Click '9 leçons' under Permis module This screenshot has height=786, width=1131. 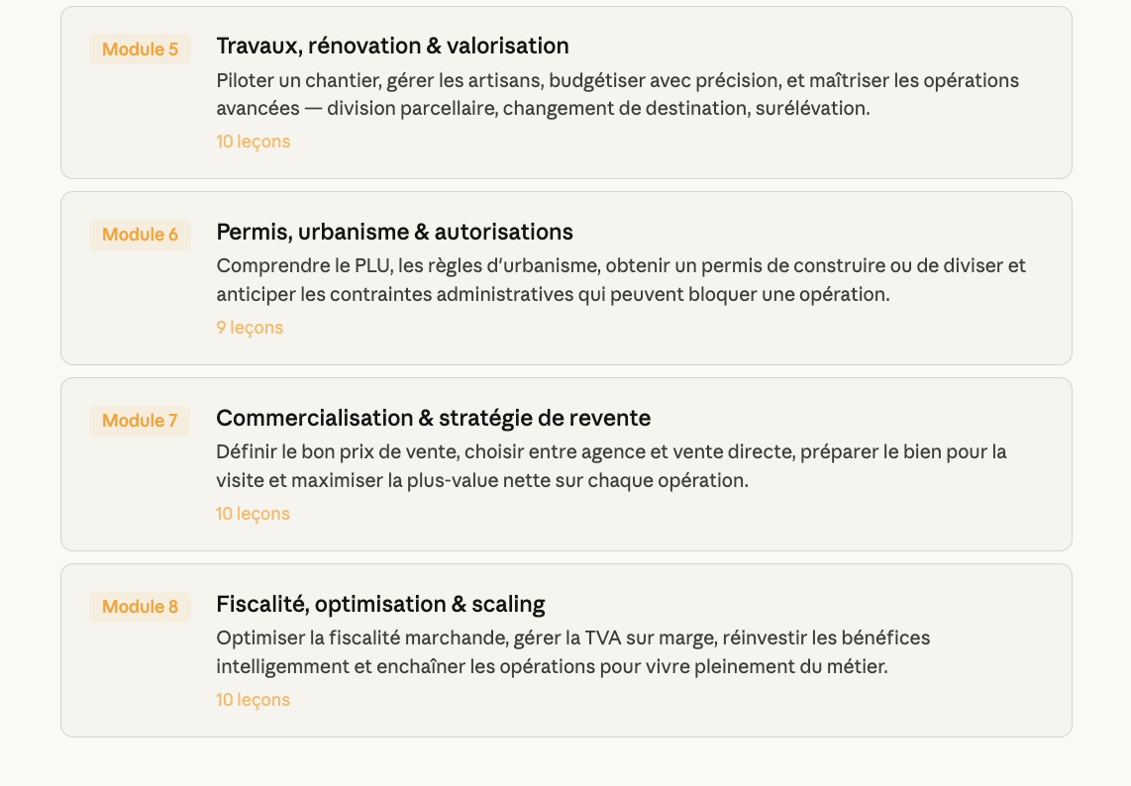(x=250, y=328)
